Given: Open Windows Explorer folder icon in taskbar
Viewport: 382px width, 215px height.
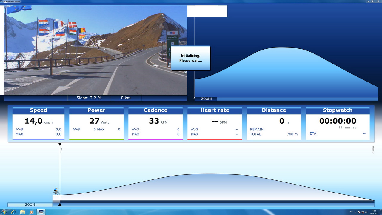Looking at the screenshot, I should point(22,212).
